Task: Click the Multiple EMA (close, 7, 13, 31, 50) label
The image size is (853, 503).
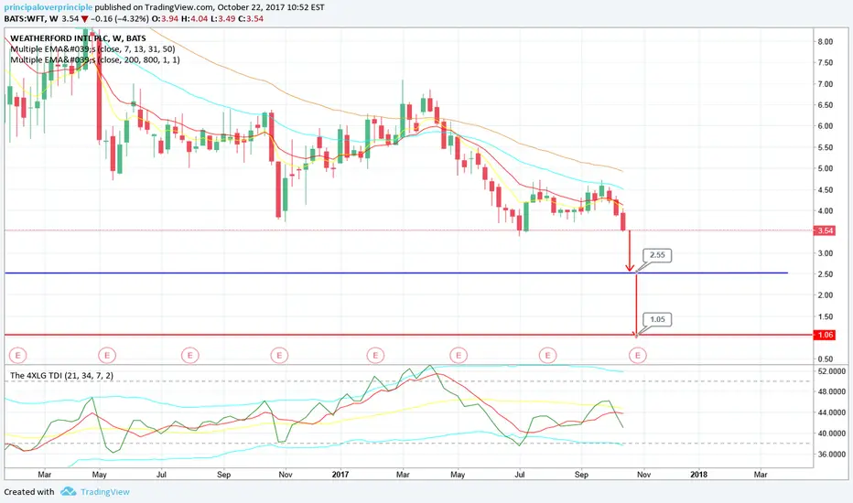Action: click(x=92, y=49)
